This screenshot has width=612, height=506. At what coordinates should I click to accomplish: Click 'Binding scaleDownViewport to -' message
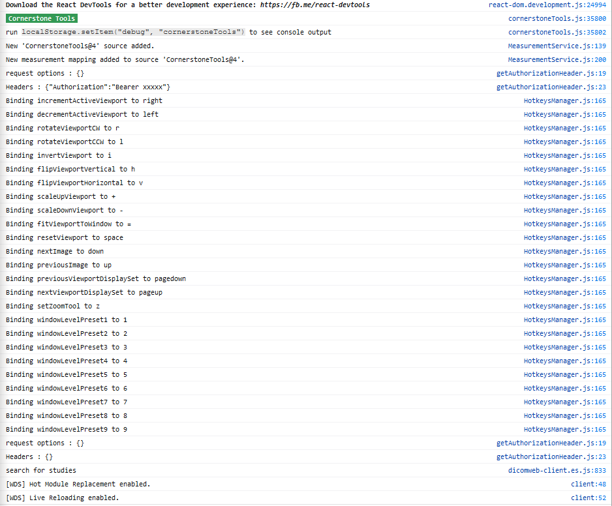(65, 210)
